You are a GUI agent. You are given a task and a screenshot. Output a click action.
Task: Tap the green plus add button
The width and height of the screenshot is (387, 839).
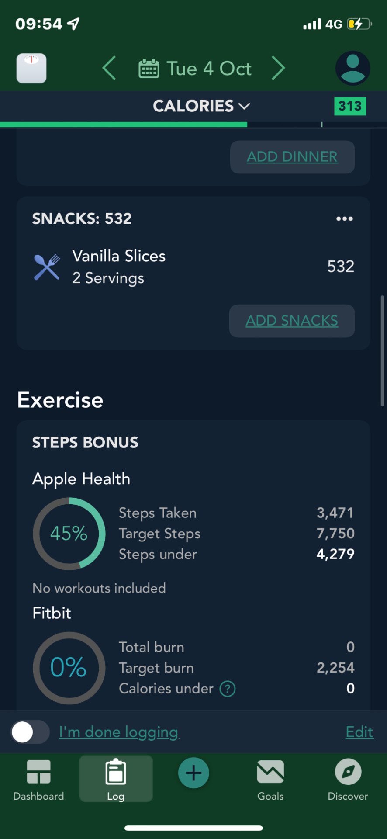pos(193,773)
